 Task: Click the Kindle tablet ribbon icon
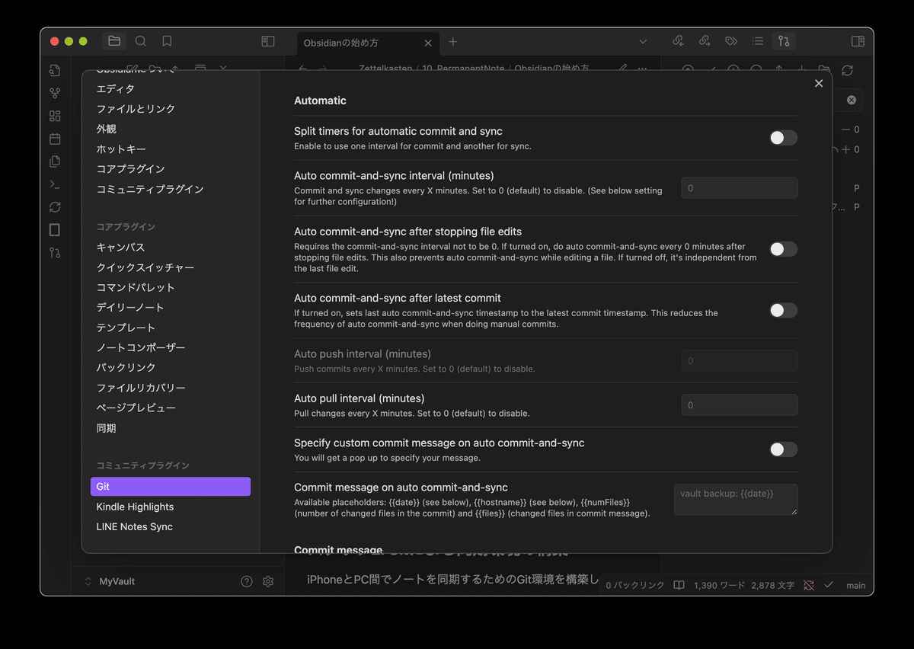[55, 230]
